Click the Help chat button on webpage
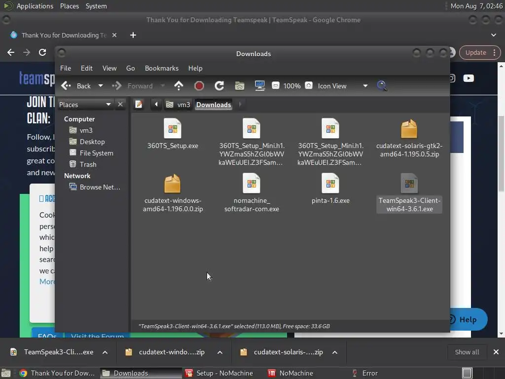 tap(468, 319)
